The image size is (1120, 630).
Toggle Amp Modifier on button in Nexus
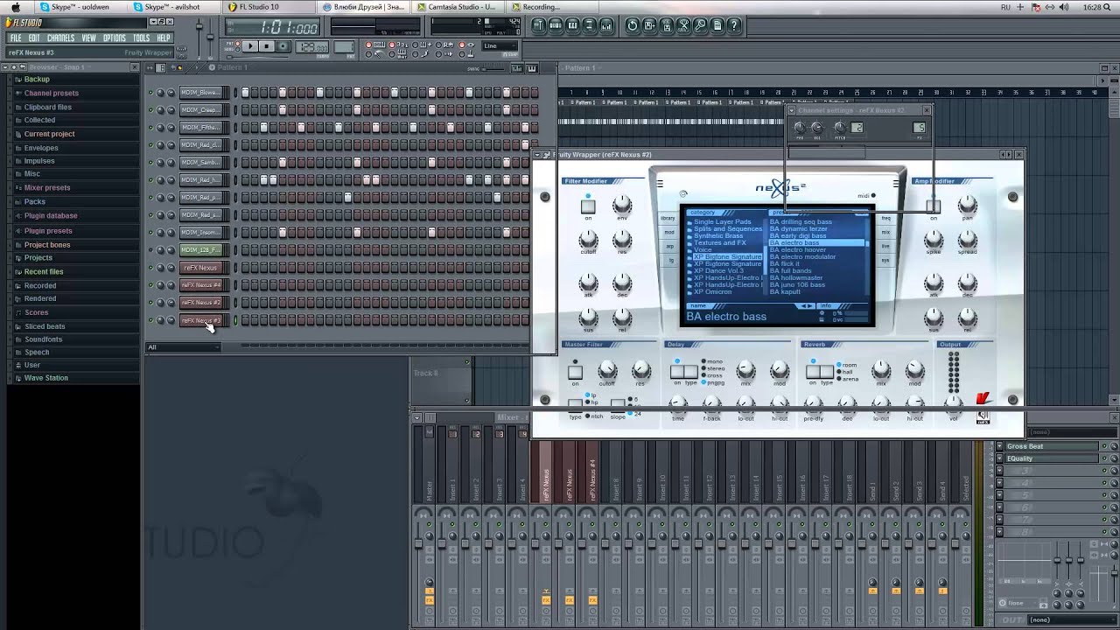[x=934, y=206]
